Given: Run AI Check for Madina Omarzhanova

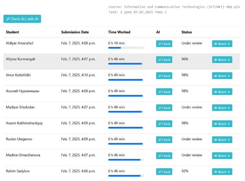Looking at the screenshot, I should tap(164, 156).
